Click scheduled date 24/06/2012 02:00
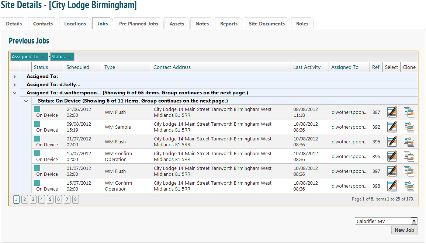Viewport: 426px width, 244px height. 79,112
